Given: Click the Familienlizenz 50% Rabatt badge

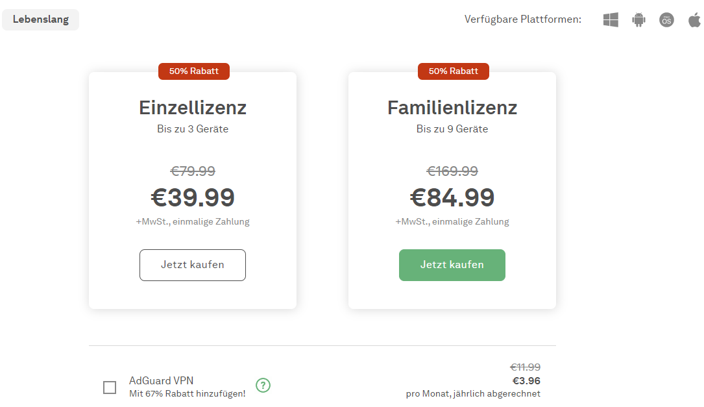Looking at the screenshot, I should 454,71.
